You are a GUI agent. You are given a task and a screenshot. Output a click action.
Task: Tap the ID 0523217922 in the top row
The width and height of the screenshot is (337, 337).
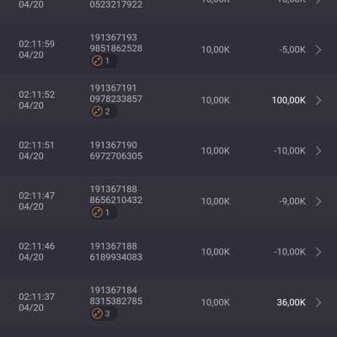[116, 4]
